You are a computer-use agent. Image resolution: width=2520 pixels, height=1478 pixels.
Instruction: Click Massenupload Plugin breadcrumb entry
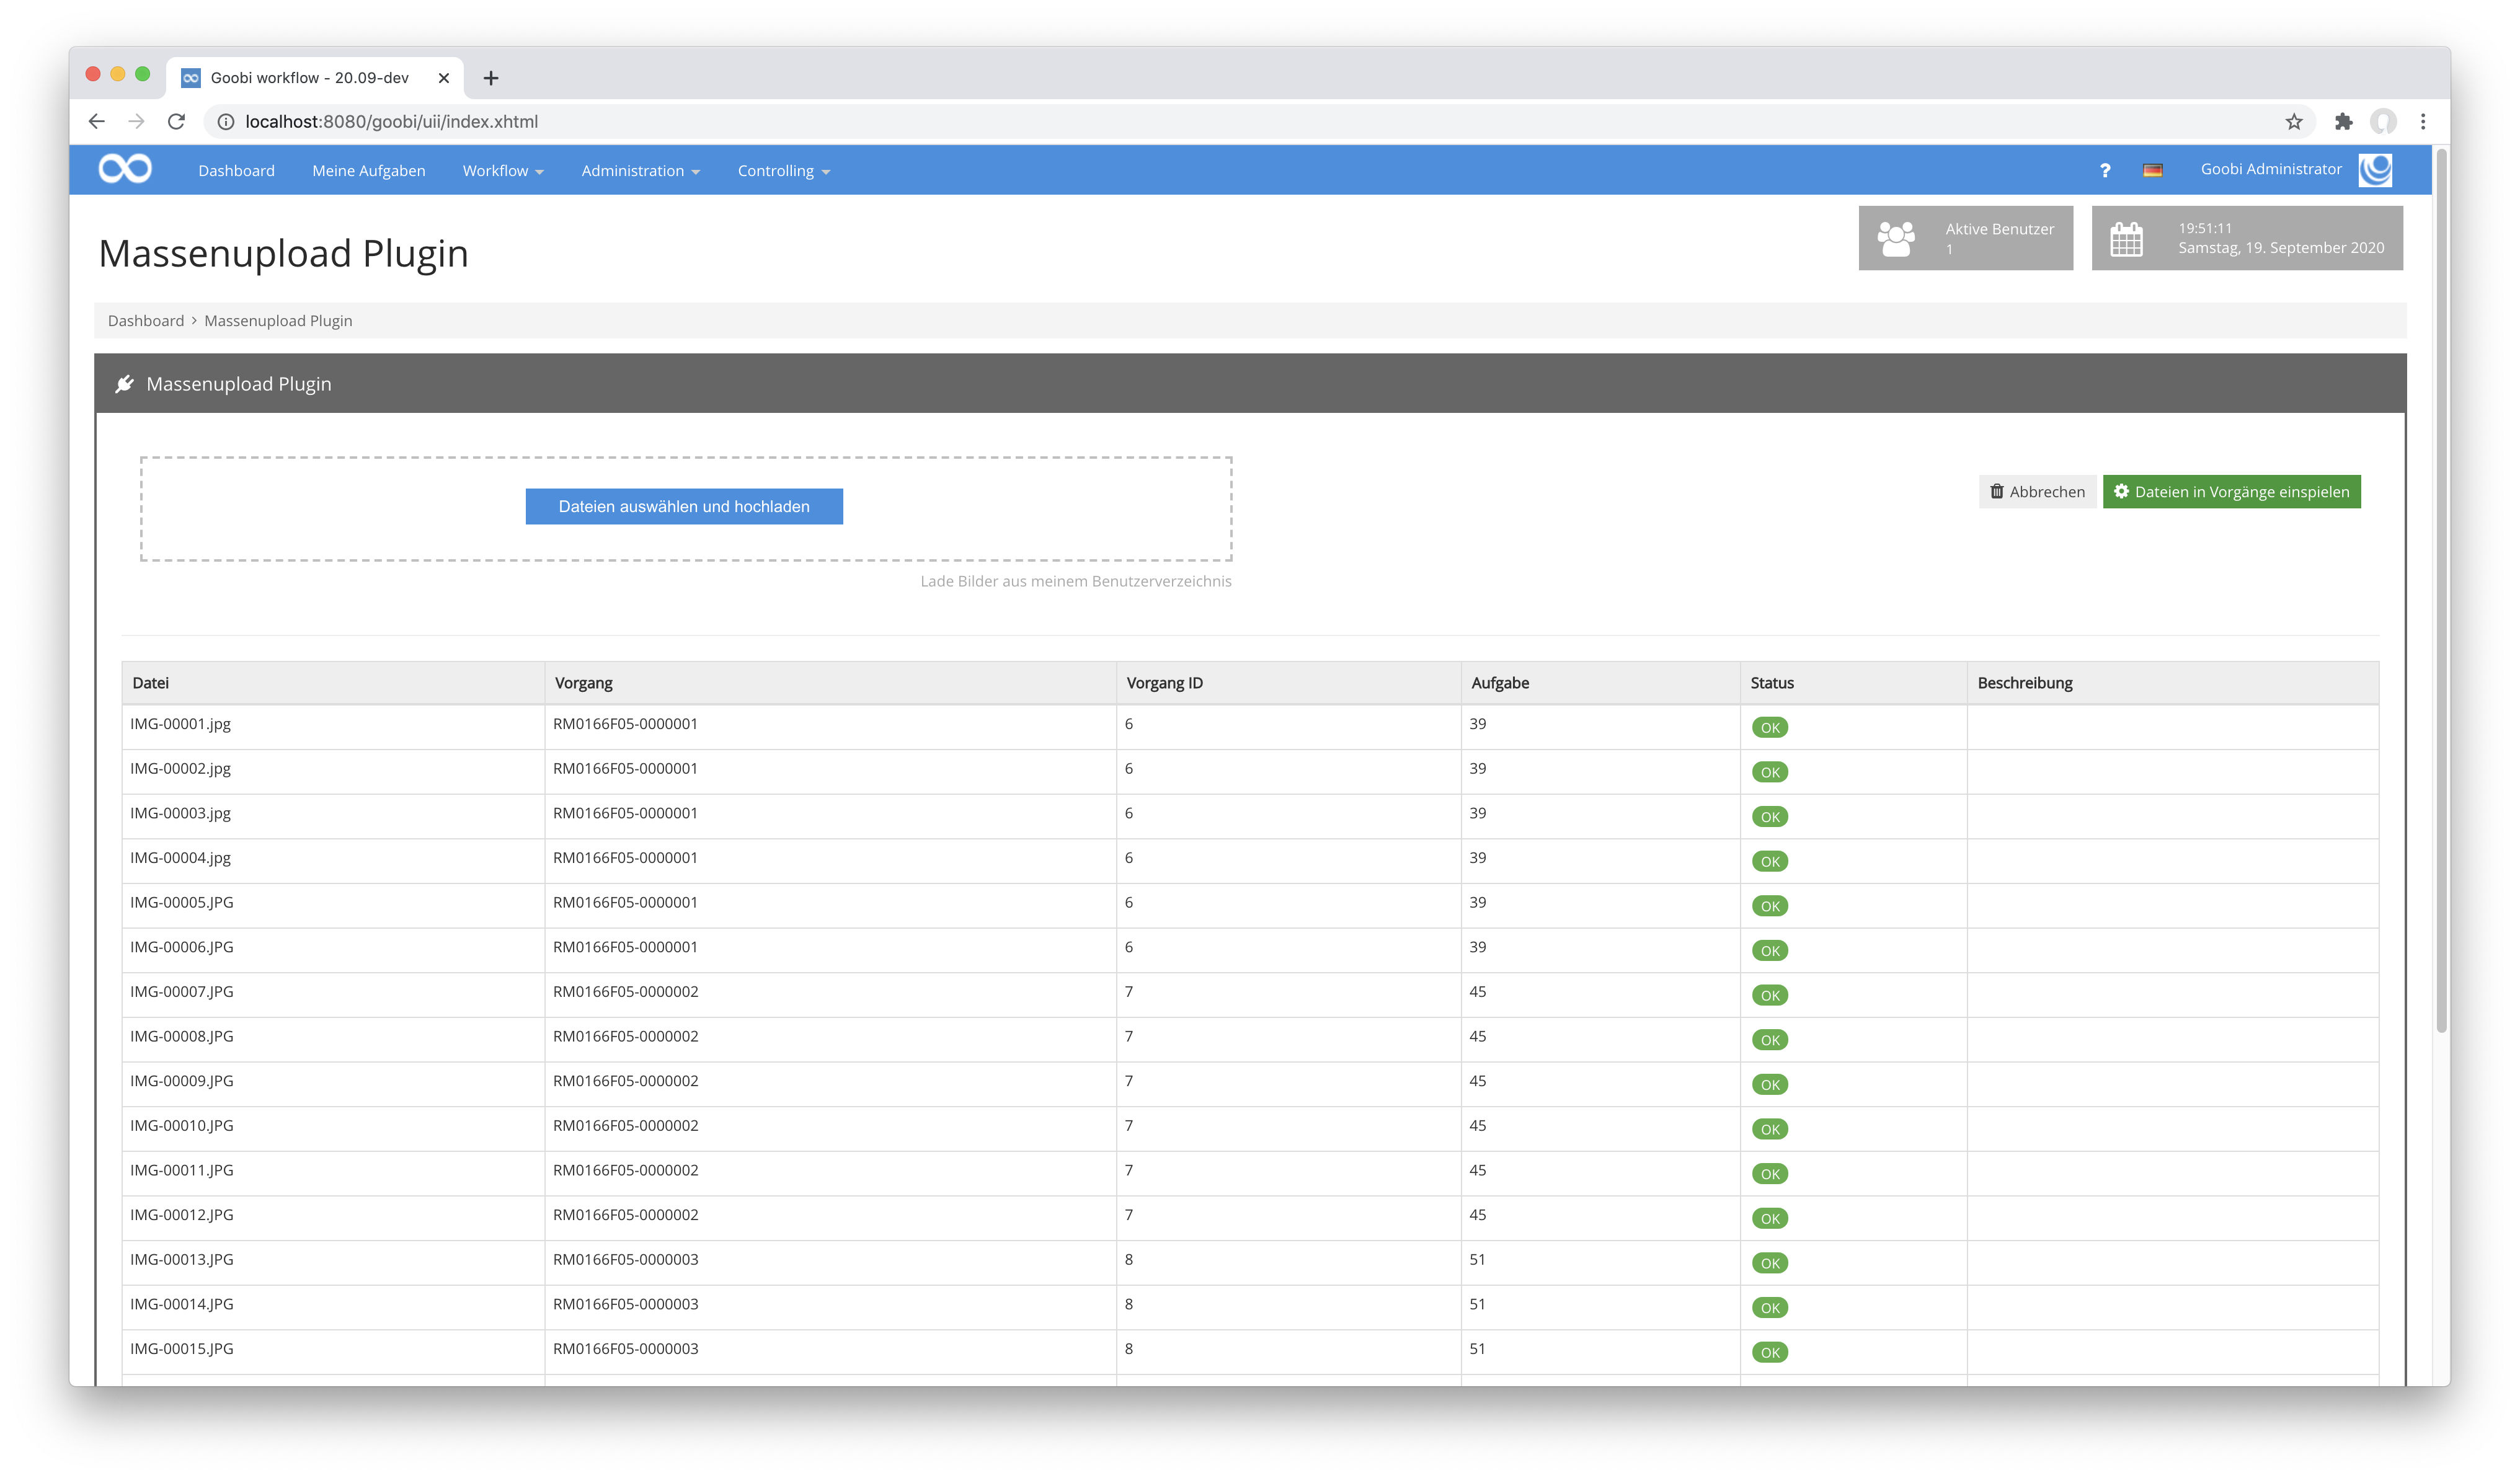coord(278,321)
